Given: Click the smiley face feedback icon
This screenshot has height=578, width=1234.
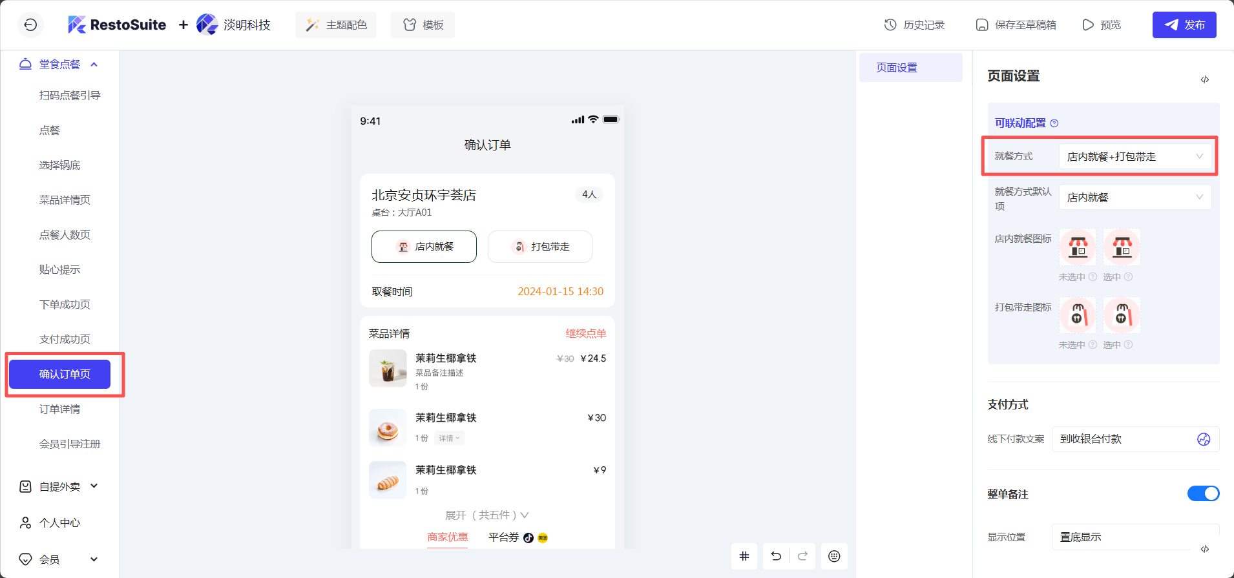Looking at the screenshot, I should click(834, 556).
